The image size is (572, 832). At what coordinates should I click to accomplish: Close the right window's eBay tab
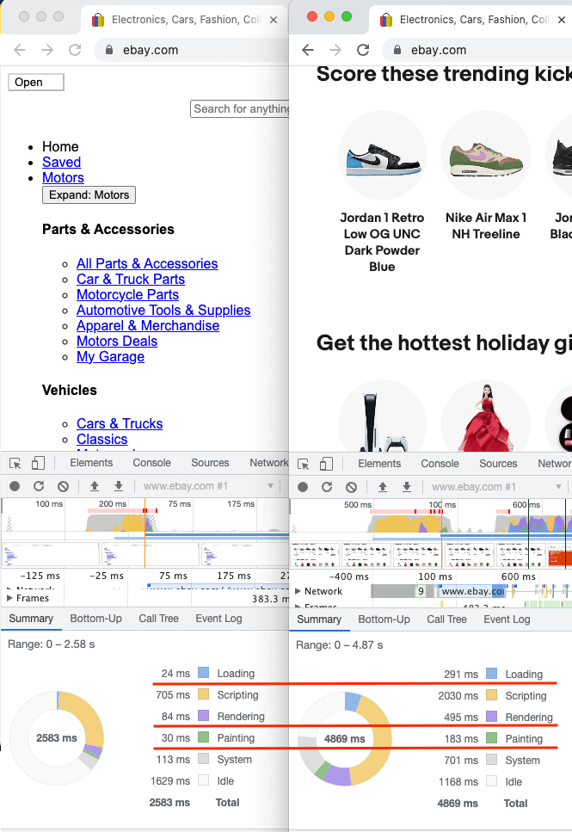pos(562,20)
